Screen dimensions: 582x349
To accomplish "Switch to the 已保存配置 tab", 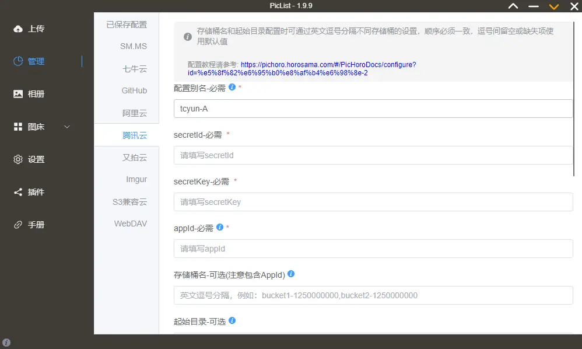I will point(127,25).
